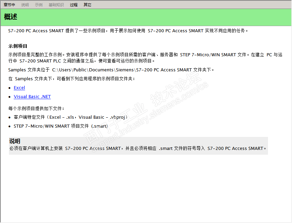Image resolution: width=292 pixels, height=223 pixels.
Task: Click the greyed 示例 navigation item
Action: click(x=39, y=5)
